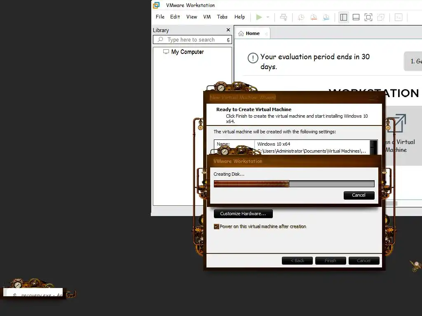
Task: Click the VMware Workstation logo in title bar
Action: pos(156,5)
